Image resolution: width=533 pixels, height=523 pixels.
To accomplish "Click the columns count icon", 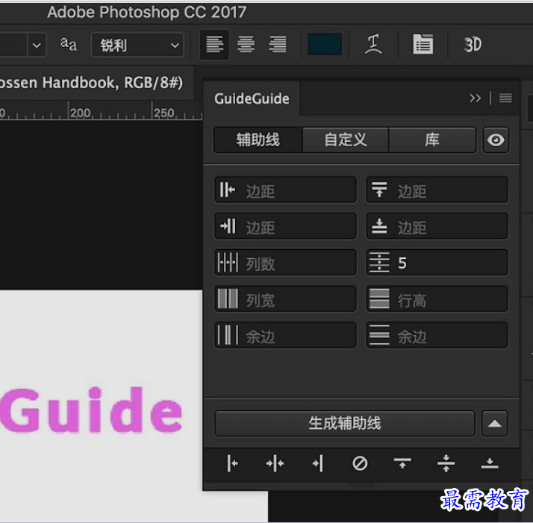I will click(x=228, y=263).
